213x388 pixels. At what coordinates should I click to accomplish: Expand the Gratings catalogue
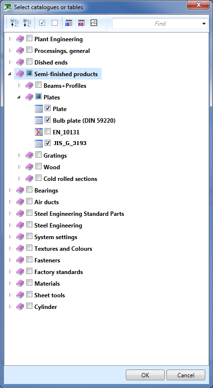19,155
